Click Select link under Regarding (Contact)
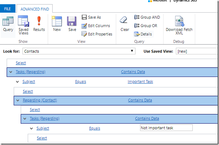This screenshot has width=219, height=145. pos(35,110)
